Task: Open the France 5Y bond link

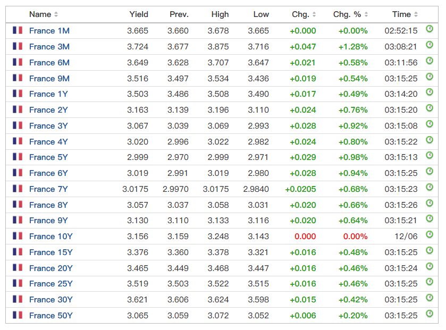Action: [x=48, y=157]
